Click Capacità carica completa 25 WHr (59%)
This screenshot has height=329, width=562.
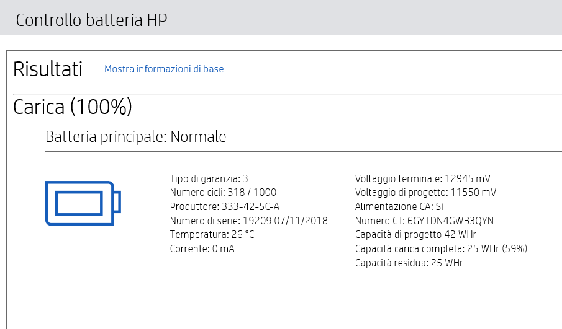[441, 248]
